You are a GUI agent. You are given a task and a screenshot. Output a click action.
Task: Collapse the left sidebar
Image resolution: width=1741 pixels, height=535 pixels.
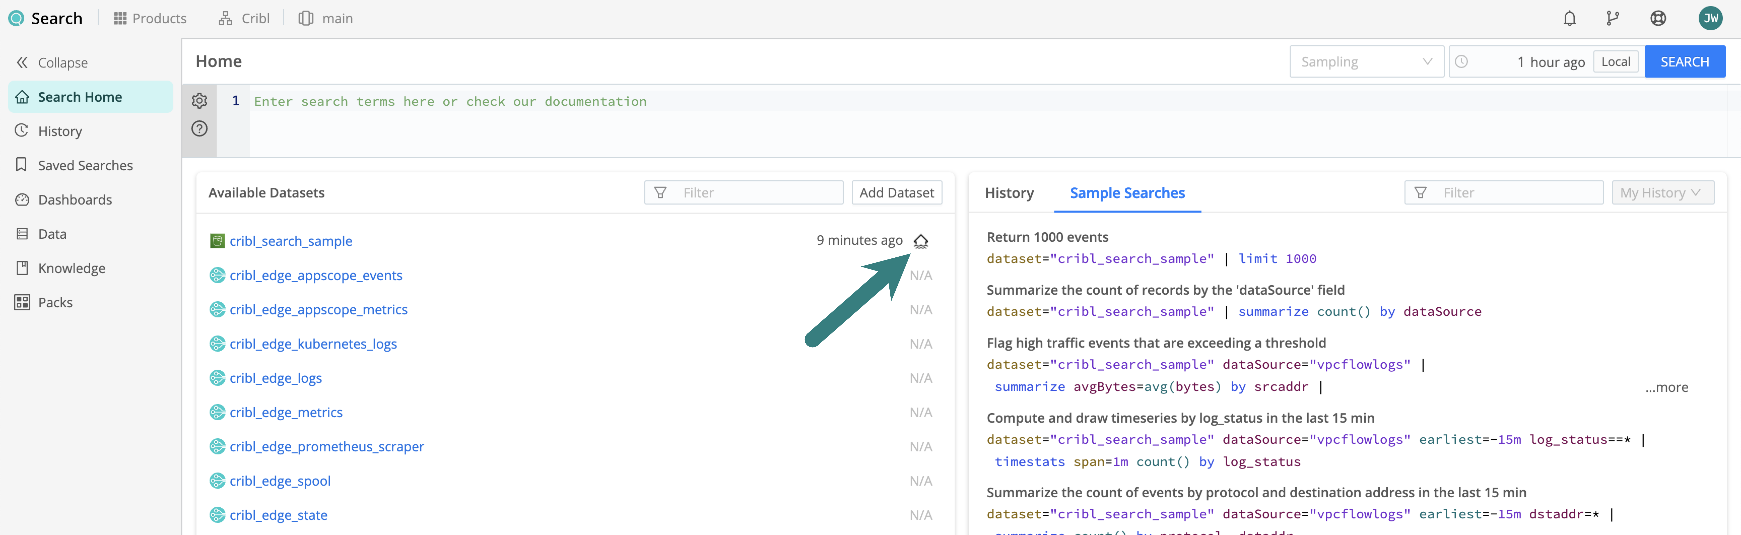(x=52, y=63)
